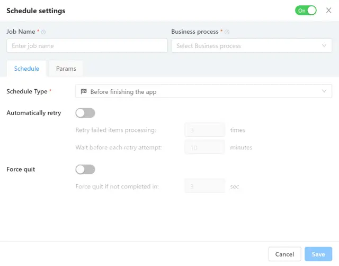Open the Params tab
Screen dimensions: 339x266
[66, 69]
